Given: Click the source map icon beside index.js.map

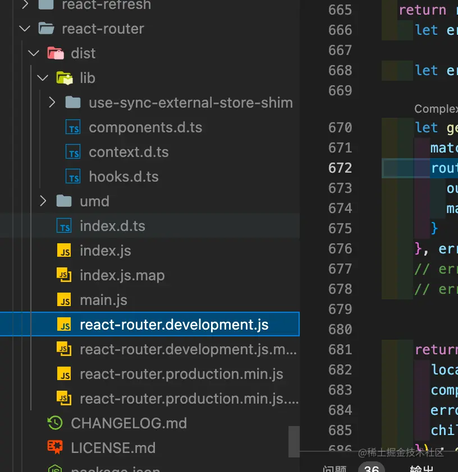Looking at the screenshot, I should tap(64, 275).
